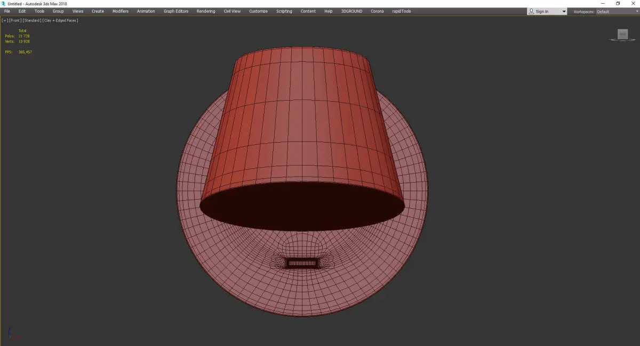The width and height of the screenshot is (640, 346).
Task: Open the Edit menu
Action: click(22, 11)
